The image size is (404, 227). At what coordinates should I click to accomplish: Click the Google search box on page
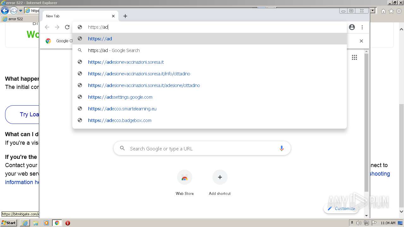coord(202,148)
